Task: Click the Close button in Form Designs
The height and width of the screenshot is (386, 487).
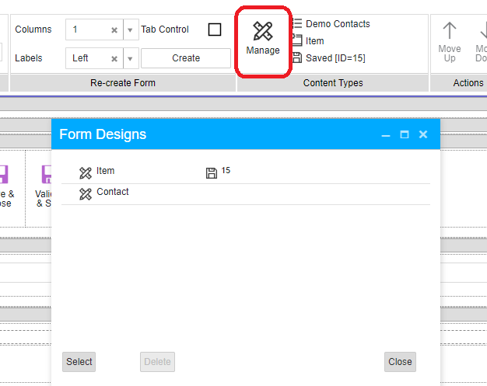Action: (400, 362)
